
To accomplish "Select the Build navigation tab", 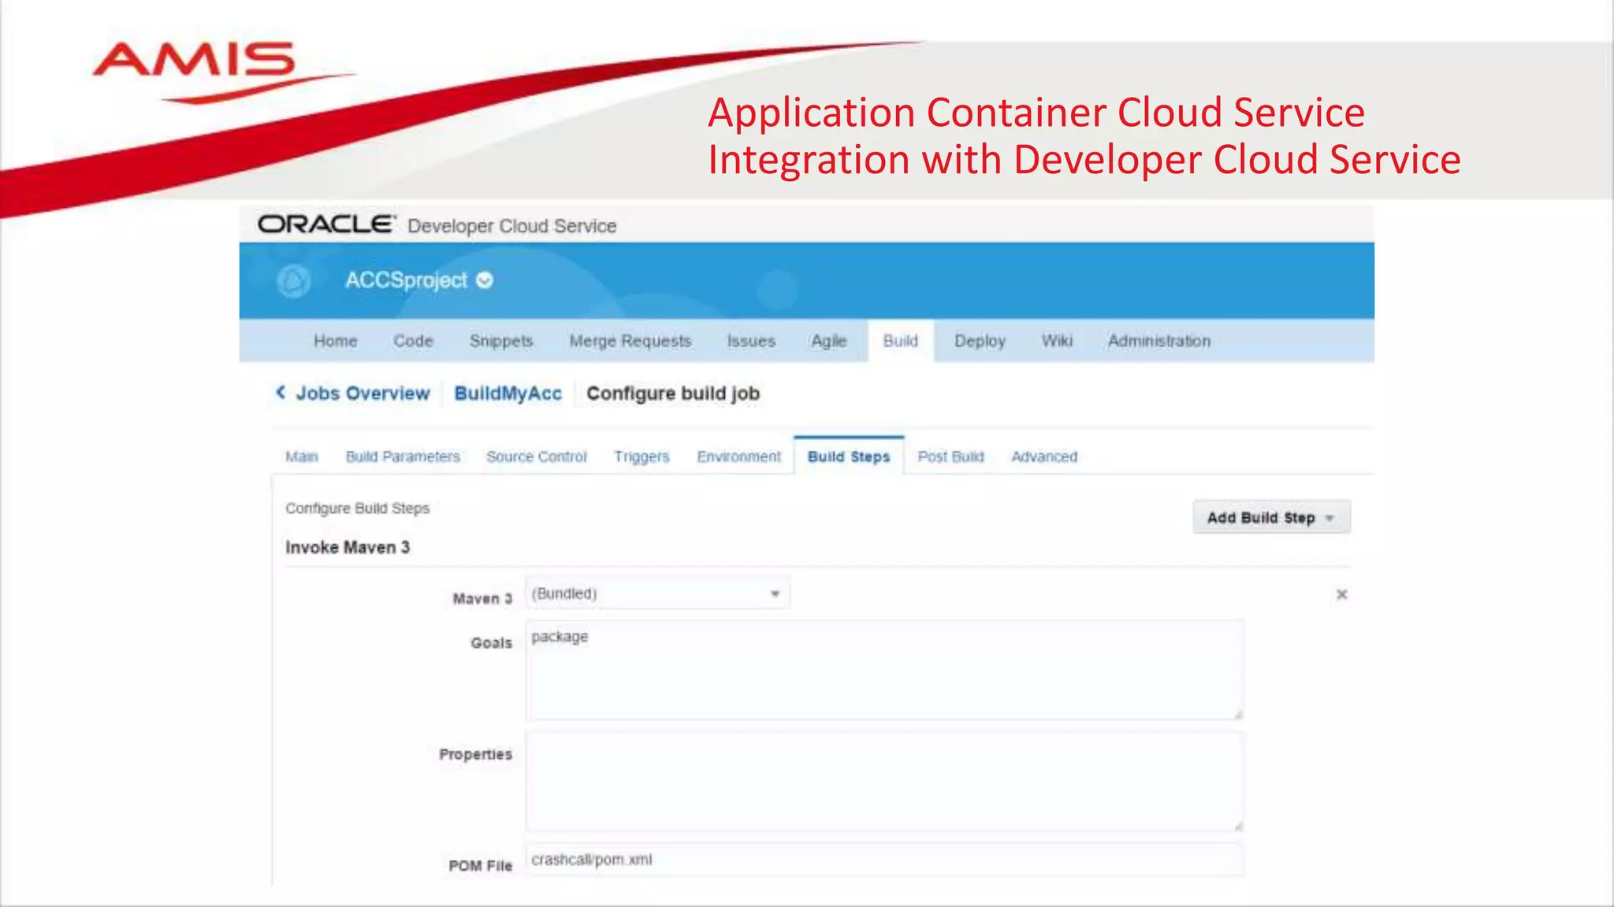I will tap(901, 341).
